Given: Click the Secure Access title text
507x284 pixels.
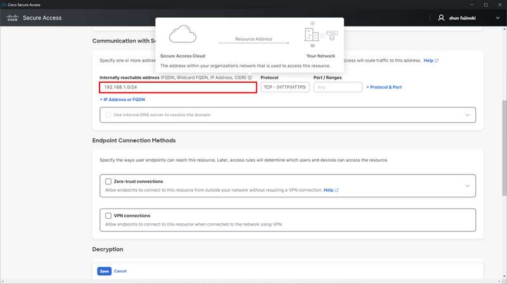Looking at the screenshot, I should 42,18.
